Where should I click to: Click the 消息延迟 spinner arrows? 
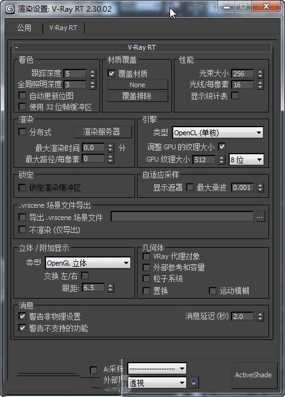[x=260, y=316]
